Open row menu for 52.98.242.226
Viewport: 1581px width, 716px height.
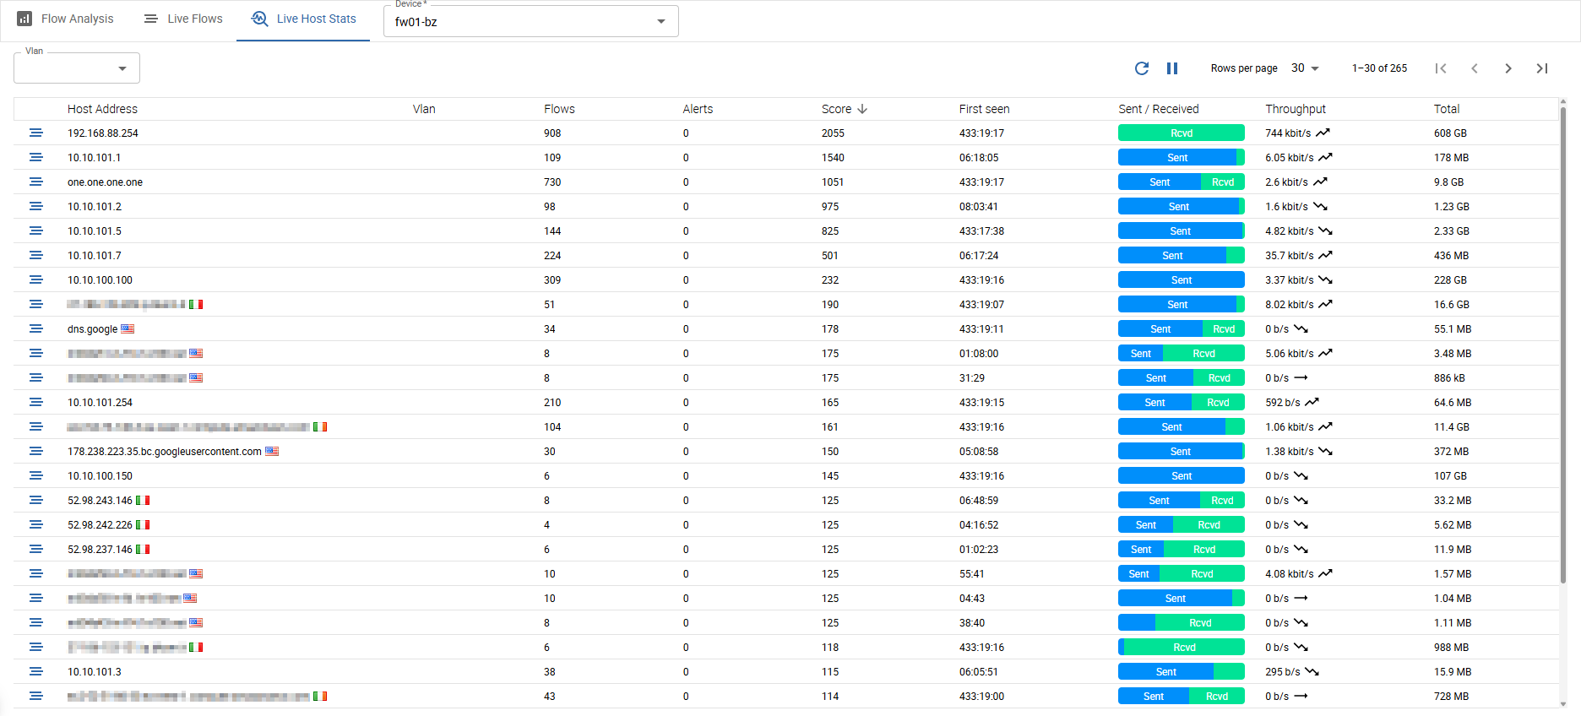point(35,525)
